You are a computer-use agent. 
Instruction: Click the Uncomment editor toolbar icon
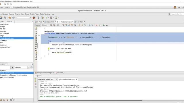[107, 25]
